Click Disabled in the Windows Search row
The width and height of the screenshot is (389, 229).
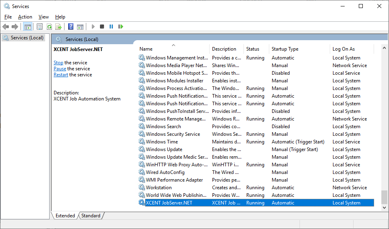coord(281,126)
